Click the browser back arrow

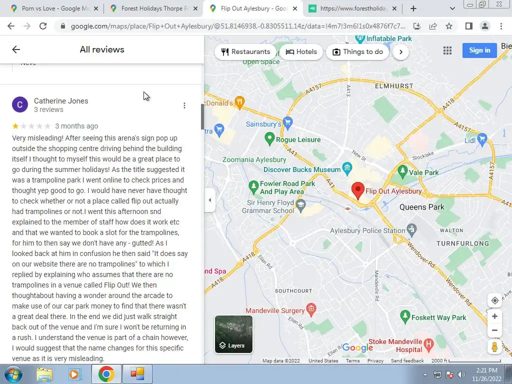(11, 26)
